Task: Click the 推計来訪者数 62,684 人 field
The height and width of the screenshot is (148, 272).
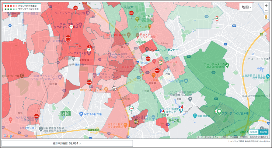Action: (67, 143)
